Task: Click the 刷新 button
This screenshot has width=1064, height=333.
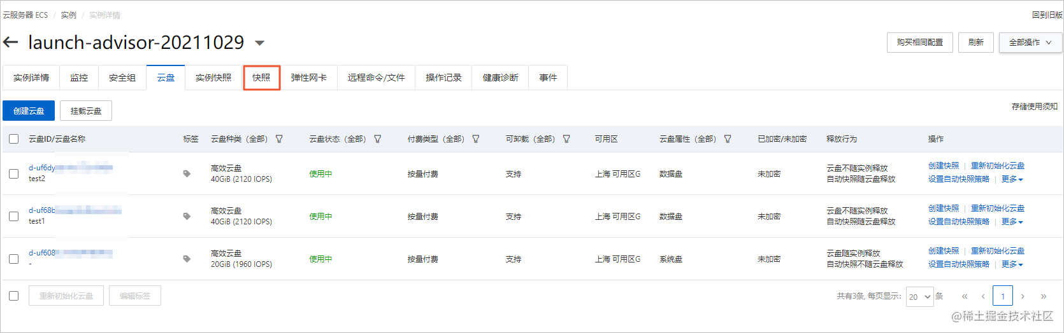Action: 976,43
